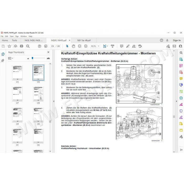Click the Sign In button
This screenshot has width=184, height=184.
click(177, 40)
